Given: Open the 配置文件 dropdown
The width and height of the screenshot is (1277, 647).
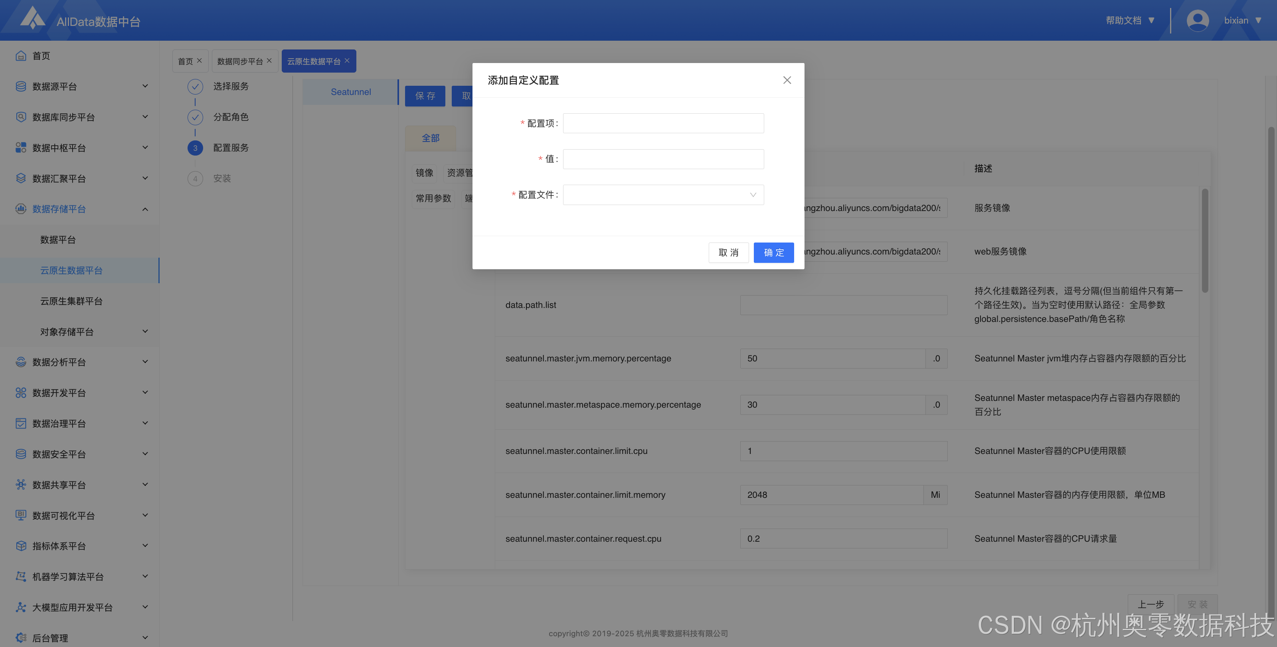Looking at the screenshot, I should tap(663, 195).
